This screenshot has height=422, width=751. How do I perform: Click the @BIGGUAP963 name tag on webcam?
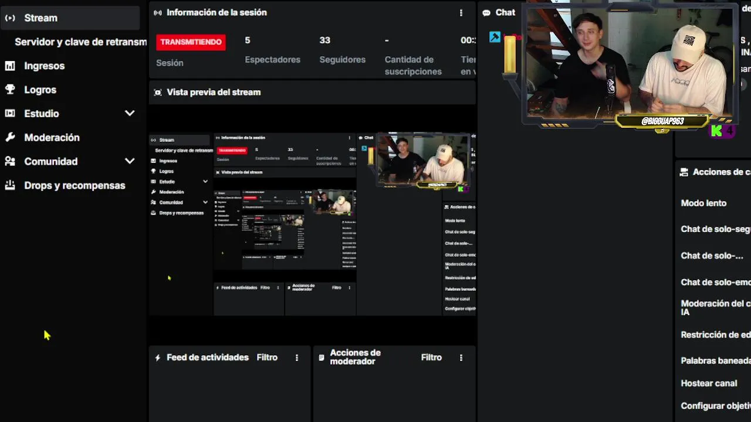pyautogui.click(x=662, y=121)
